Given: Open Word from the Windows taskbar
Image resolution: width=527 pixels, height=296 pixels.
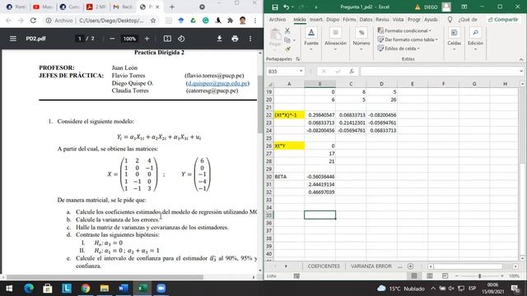Looking at the screenshot, I should (x=123, y=289).
